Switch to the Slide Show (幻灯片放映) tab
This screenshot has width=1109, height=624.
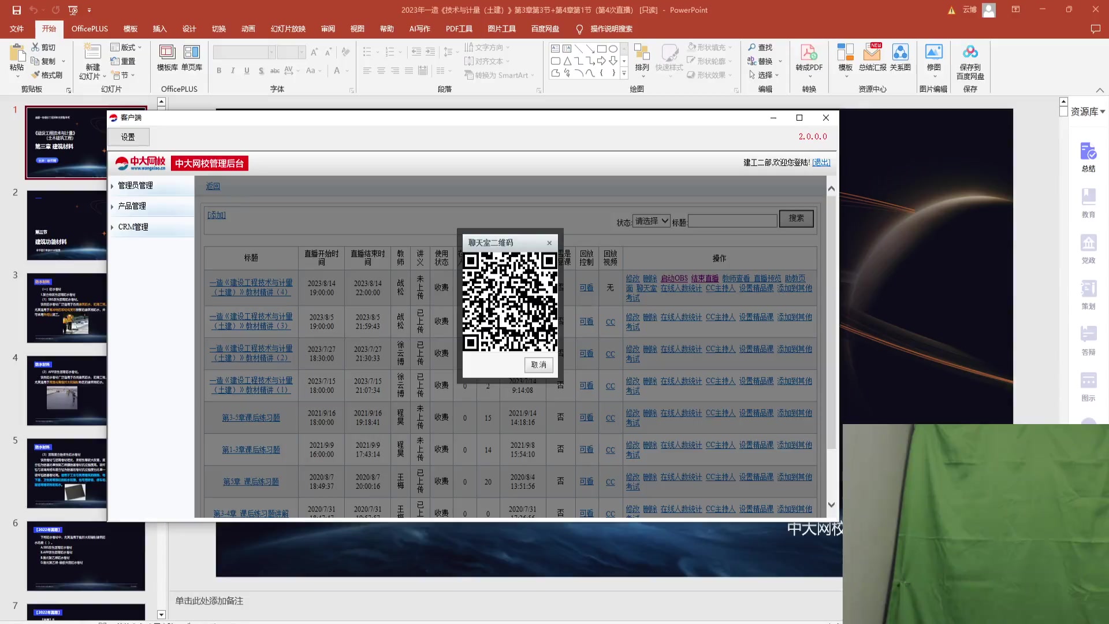(x=288, y=29)
